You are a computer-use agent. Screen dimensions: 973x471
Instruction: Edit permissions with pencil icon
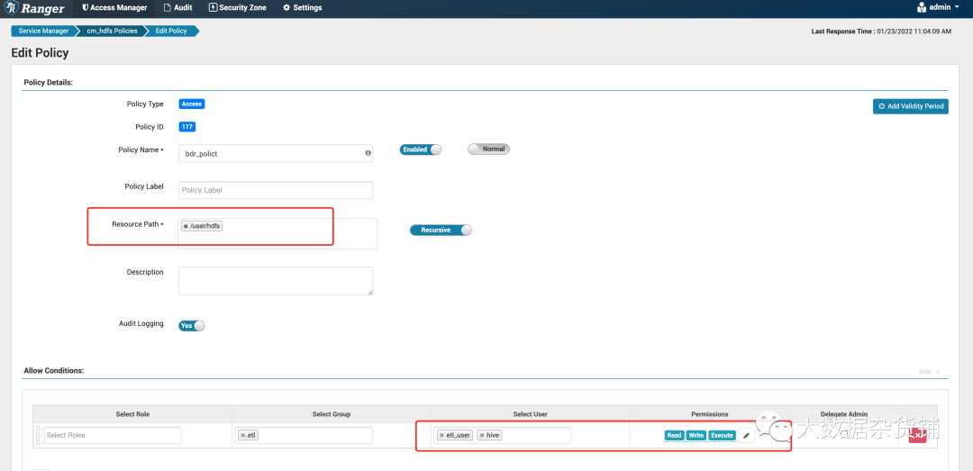(746, 436)
